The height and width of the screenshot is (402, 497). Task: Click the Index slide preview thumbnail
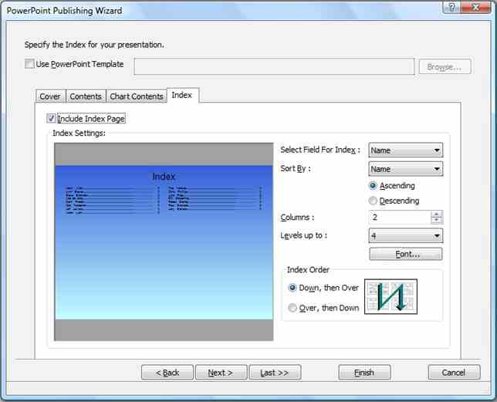(x=164, y=242)
